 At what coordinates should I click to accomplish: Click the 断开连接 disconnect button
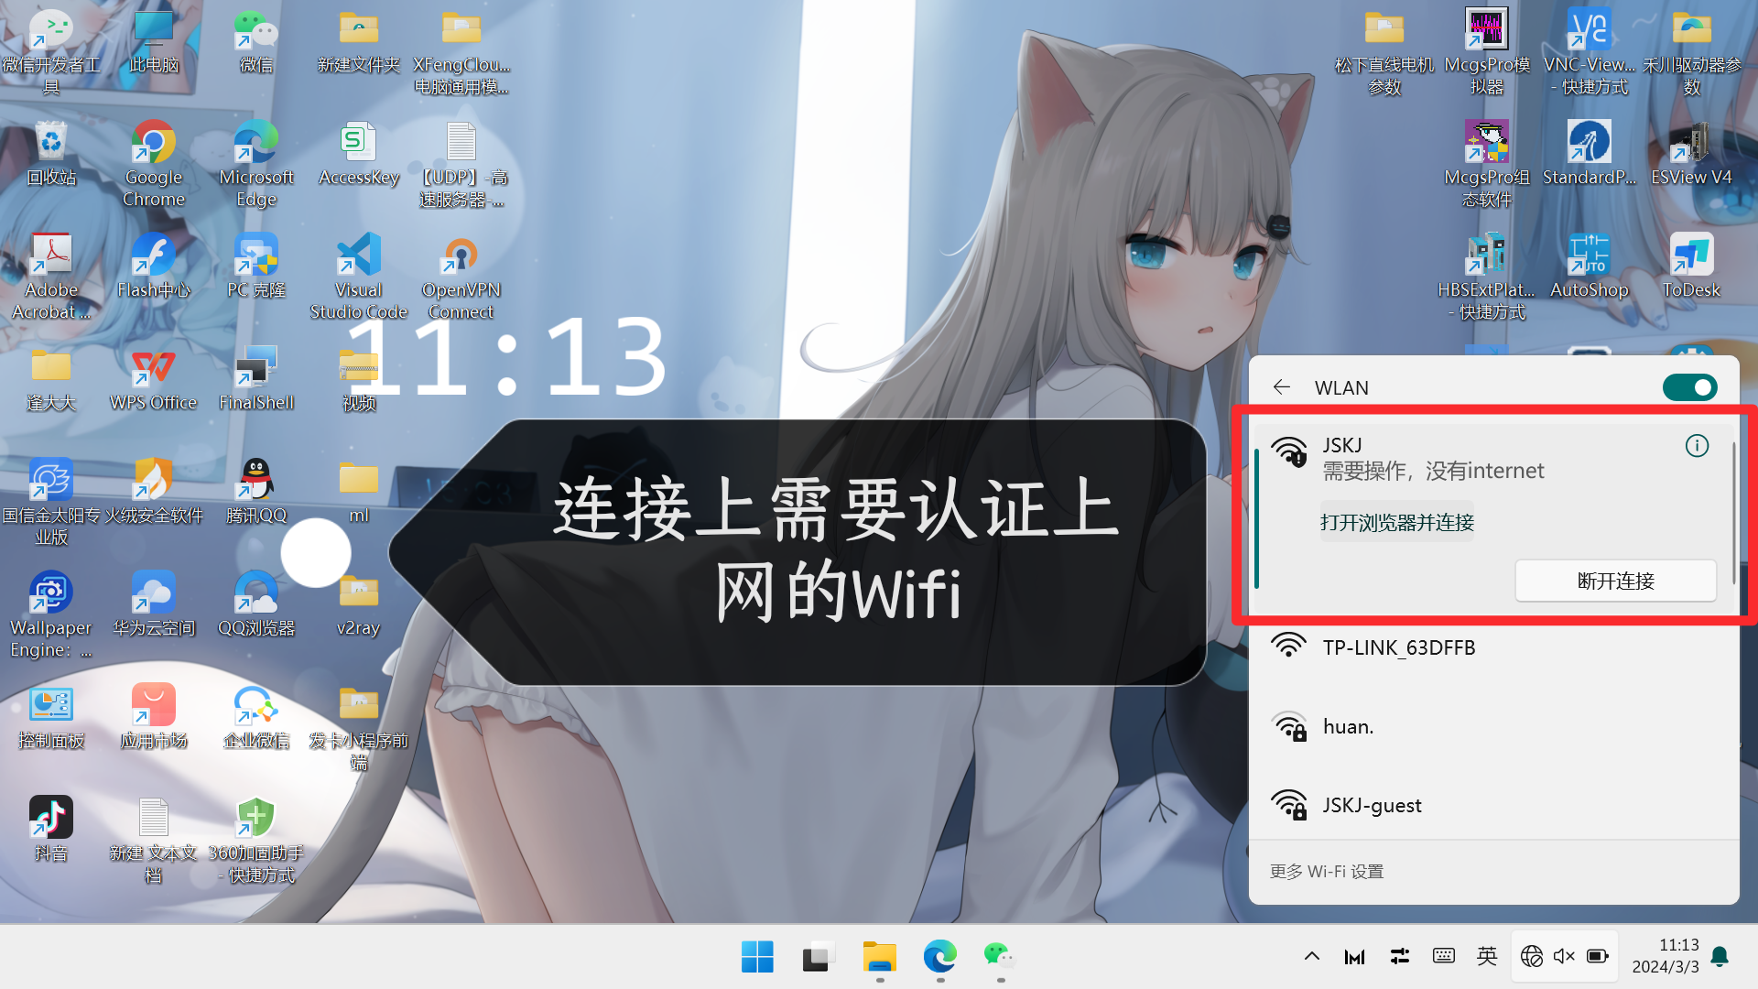[1615, 581]
